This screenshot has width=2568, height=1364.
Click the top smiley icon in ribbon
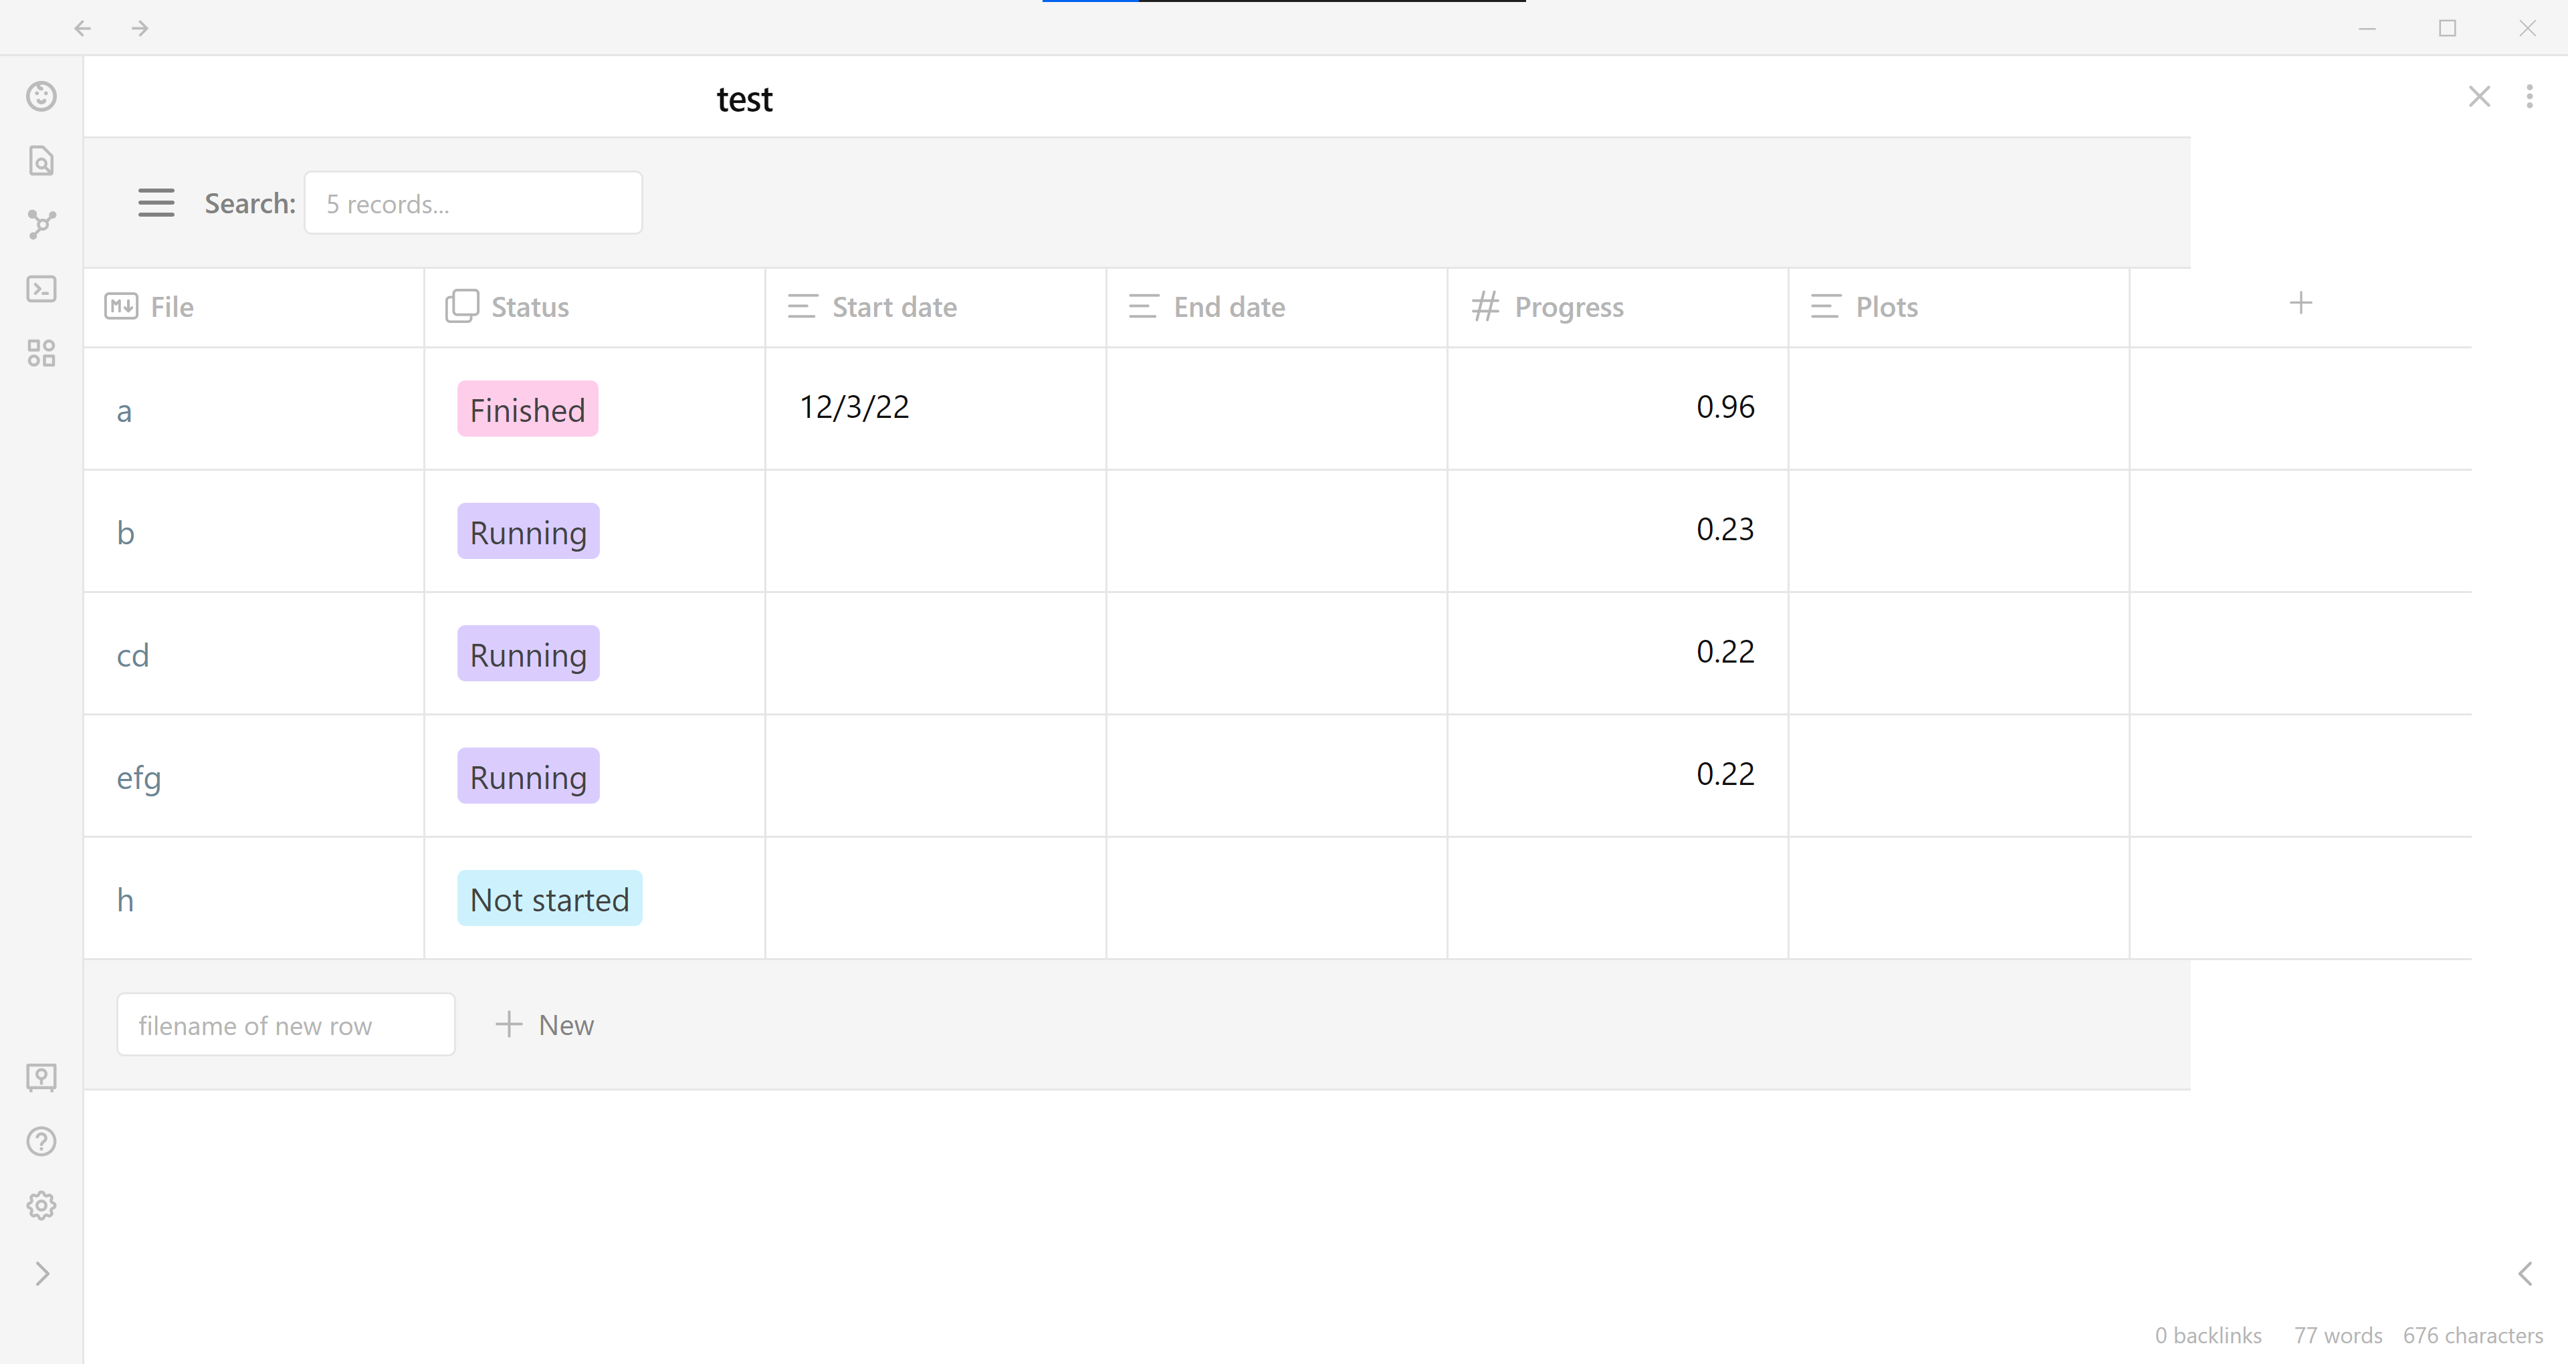tap(41, 96)
